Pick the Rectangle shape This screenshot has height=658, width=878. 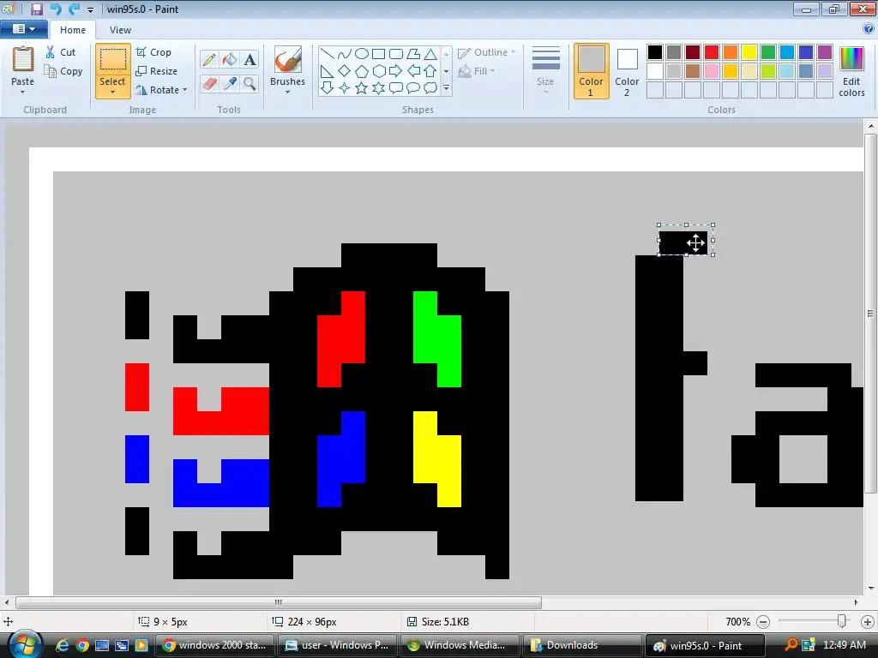(x=378, y=54)
